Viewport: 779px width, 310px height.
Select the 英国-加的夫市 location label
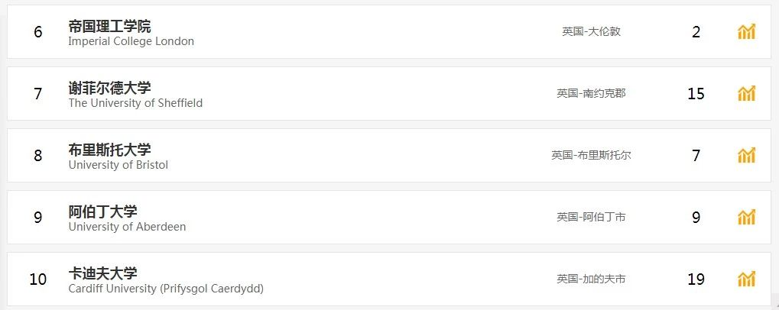pos(591,279)
